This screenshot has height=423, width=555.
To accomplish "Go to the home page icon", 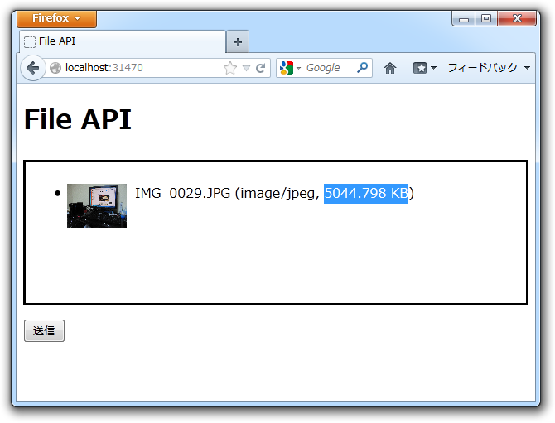I will (x=389, y=68).
